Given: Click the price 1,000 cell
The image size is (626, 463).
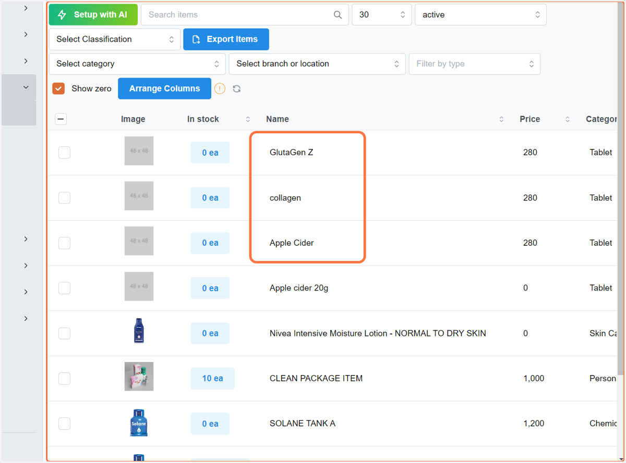Looking at the screenshot, I should (x=534, y=378).
